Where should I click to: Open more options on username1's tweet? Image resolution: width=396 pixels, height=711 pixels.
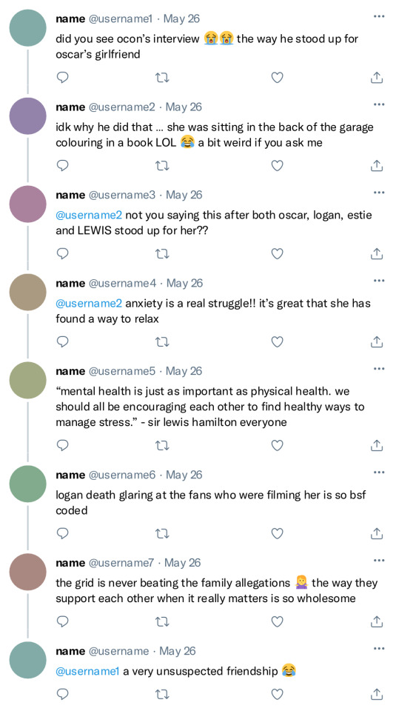(x=379, y=17)
